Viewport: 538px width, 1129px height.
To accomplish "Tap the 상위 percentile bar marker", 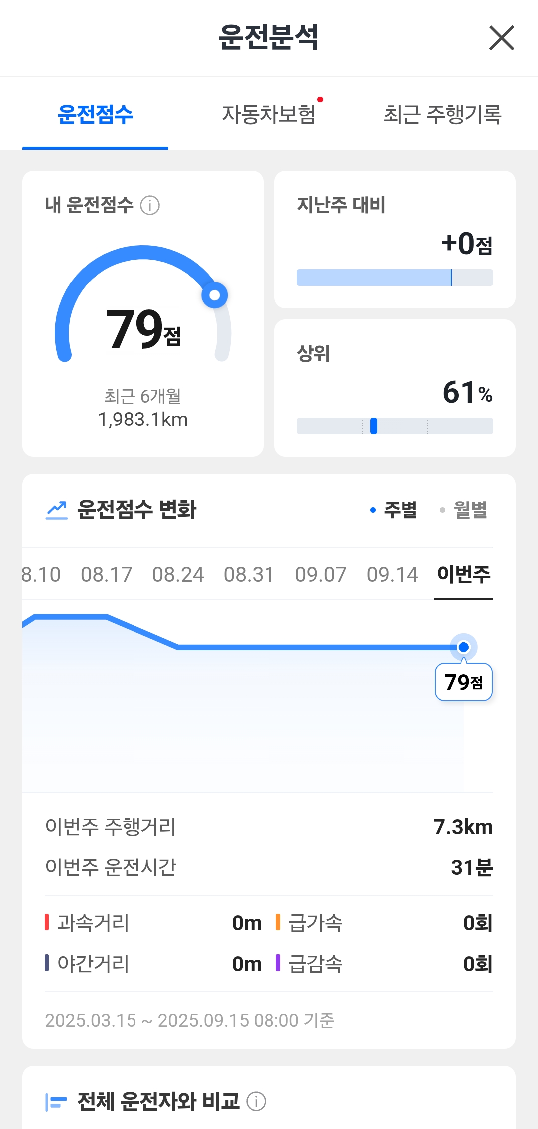I will point(374,426).
